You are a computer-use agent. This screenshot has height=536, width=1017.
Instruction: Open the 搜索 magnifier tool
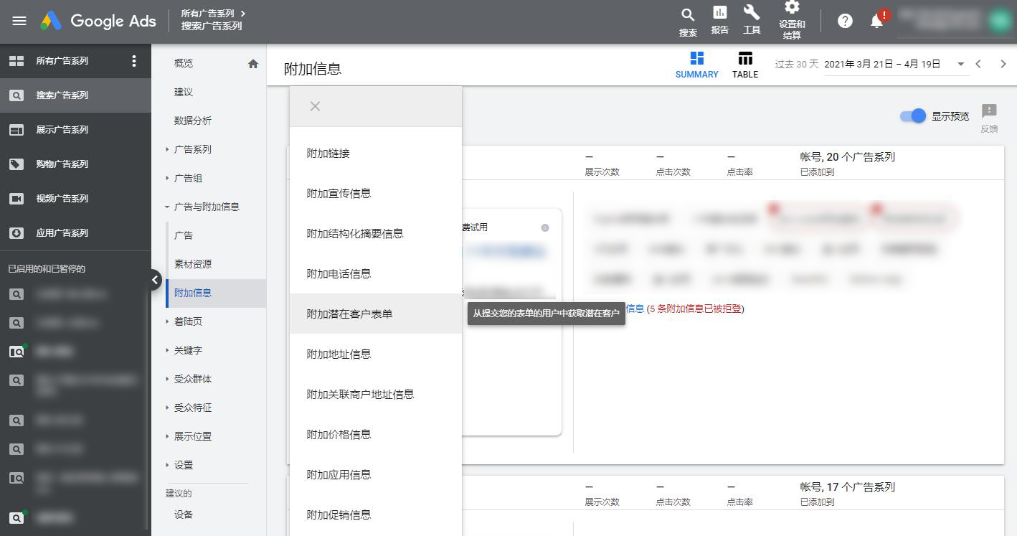(688, 22)
